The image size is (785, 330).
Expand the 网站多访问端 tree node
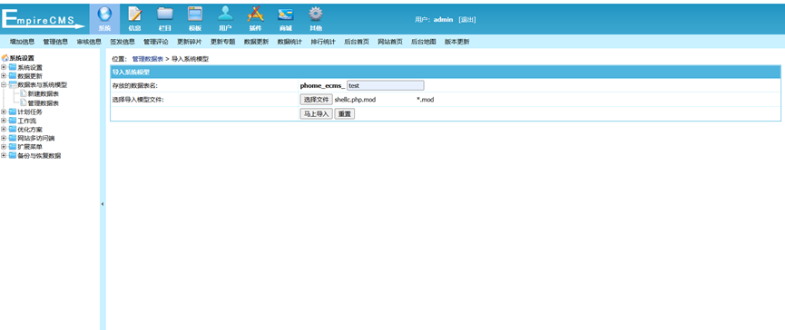coord(4,138)
